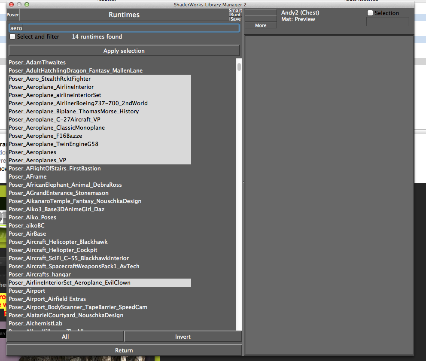Select Poser_Aircraft_SciFi_C-55_Blackhawkinterior
The height and width of the screenshot is (361, 426).
click(x=100, y=258)
